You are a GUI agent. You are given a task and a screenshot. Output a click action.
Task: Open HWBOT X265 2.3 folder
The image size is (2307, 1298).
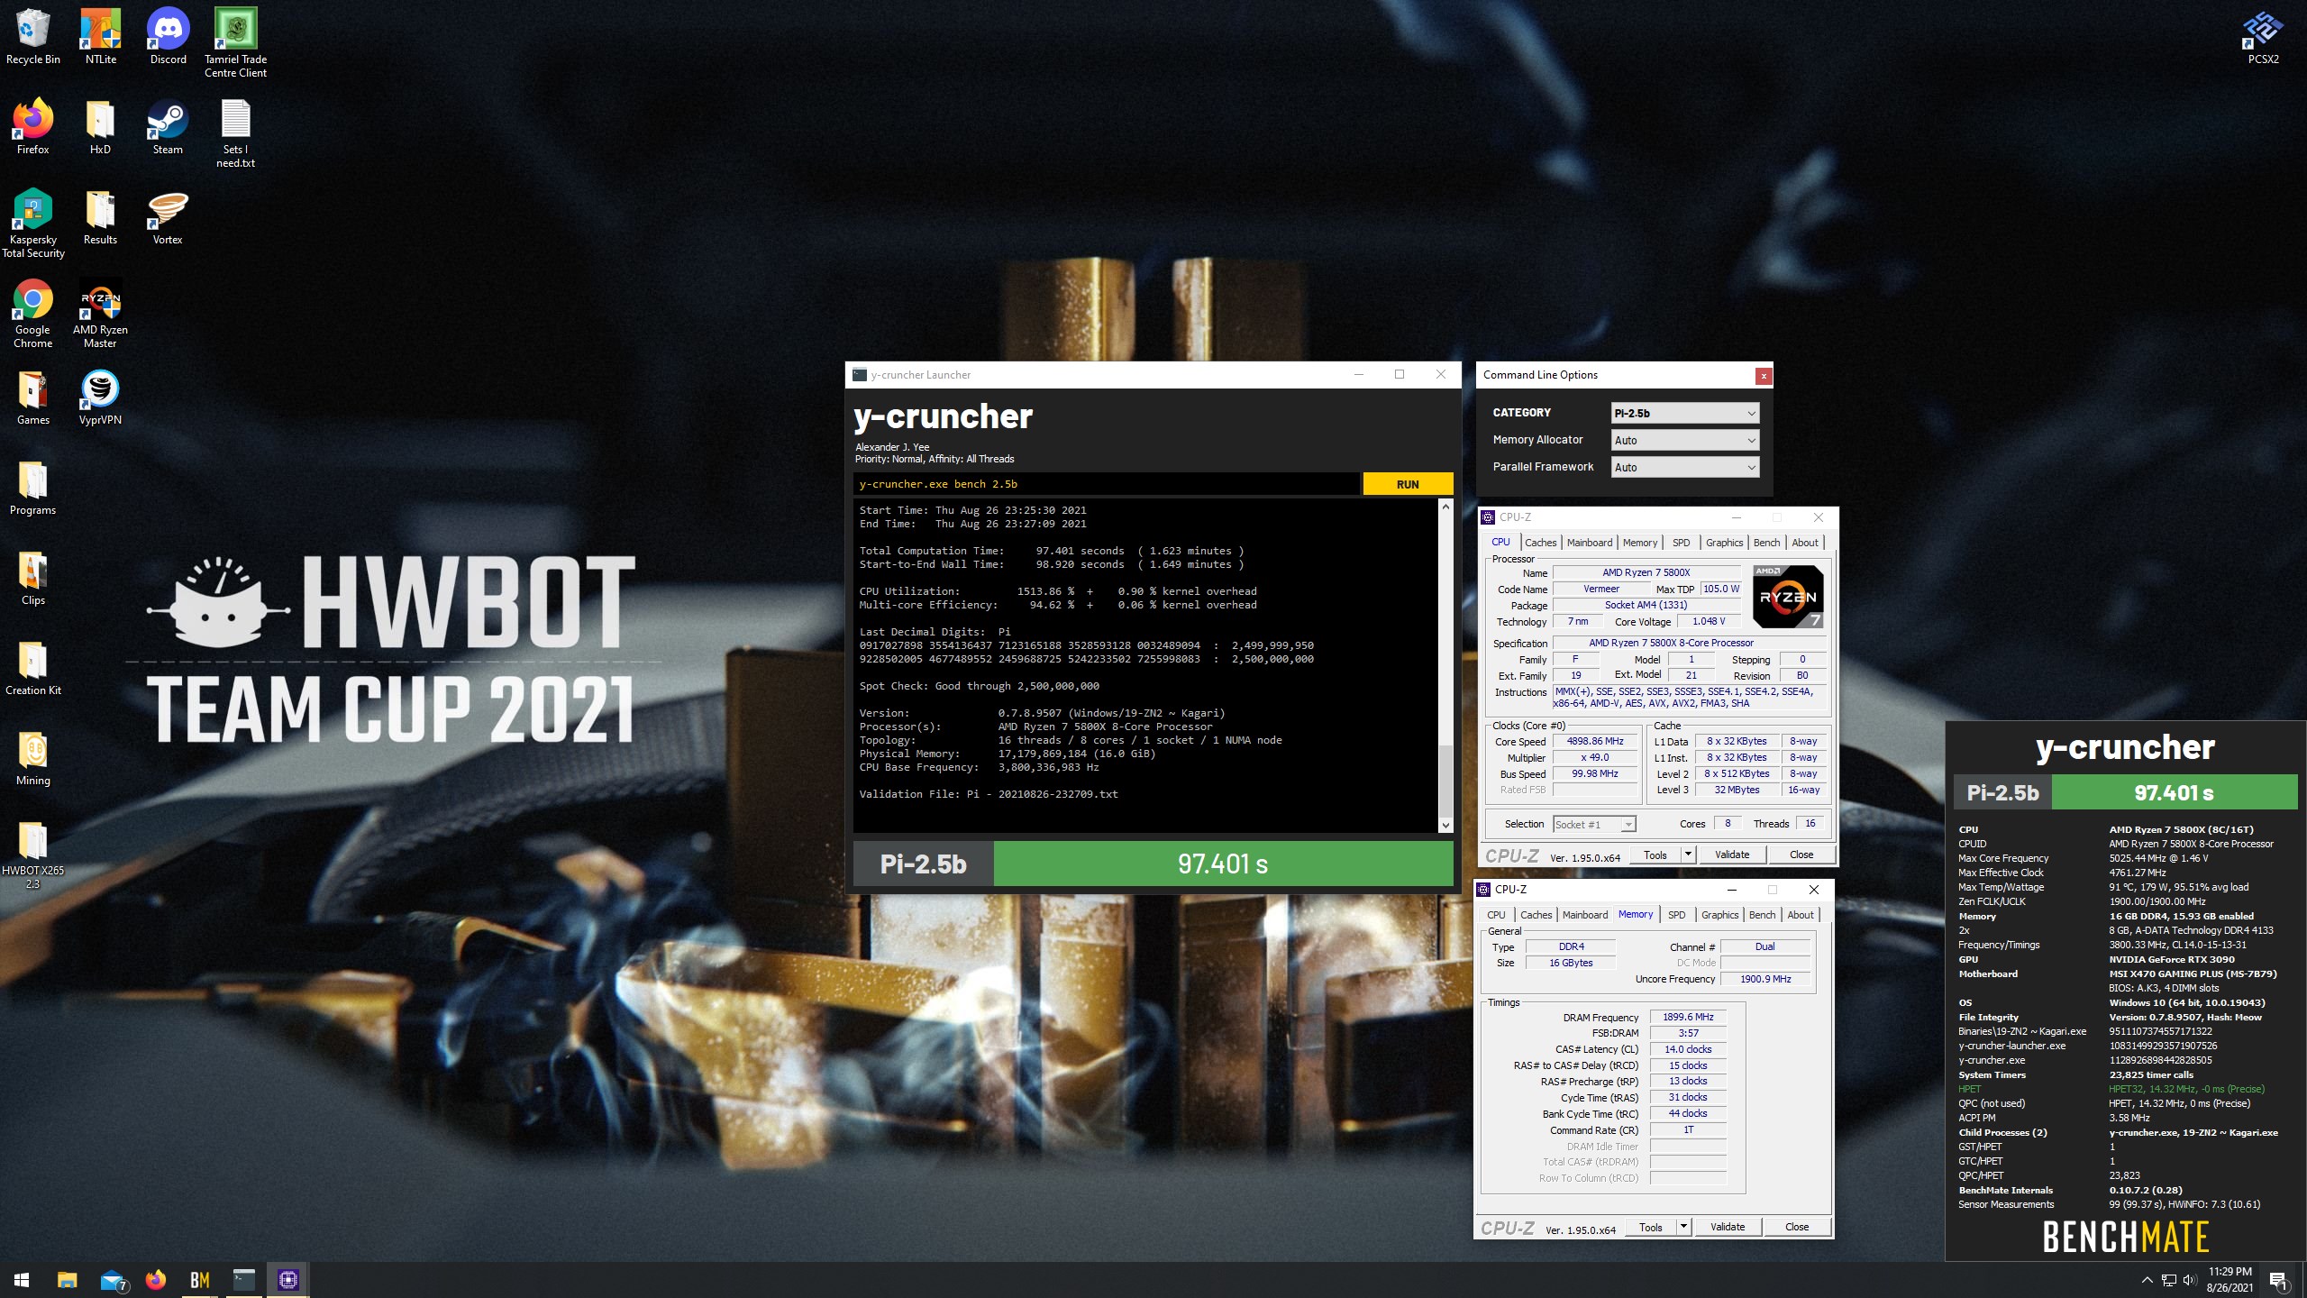[33, 854]
